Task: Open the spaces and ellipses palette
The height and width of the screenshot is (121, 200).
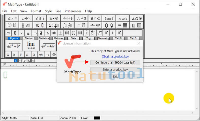Action: (26, 18)
